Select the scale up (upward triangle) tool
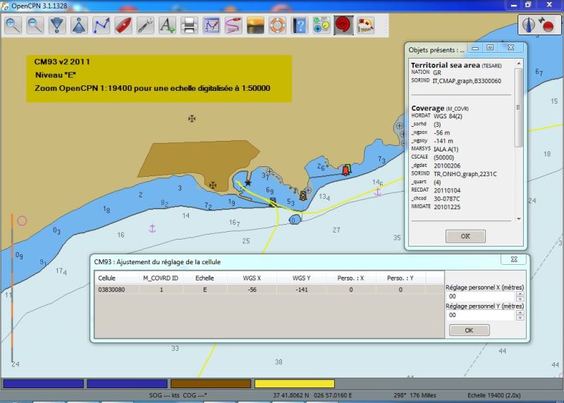Image resolution: width=564 pixels, height=403 pixels. pyautogui.click(x=79, y=25)
